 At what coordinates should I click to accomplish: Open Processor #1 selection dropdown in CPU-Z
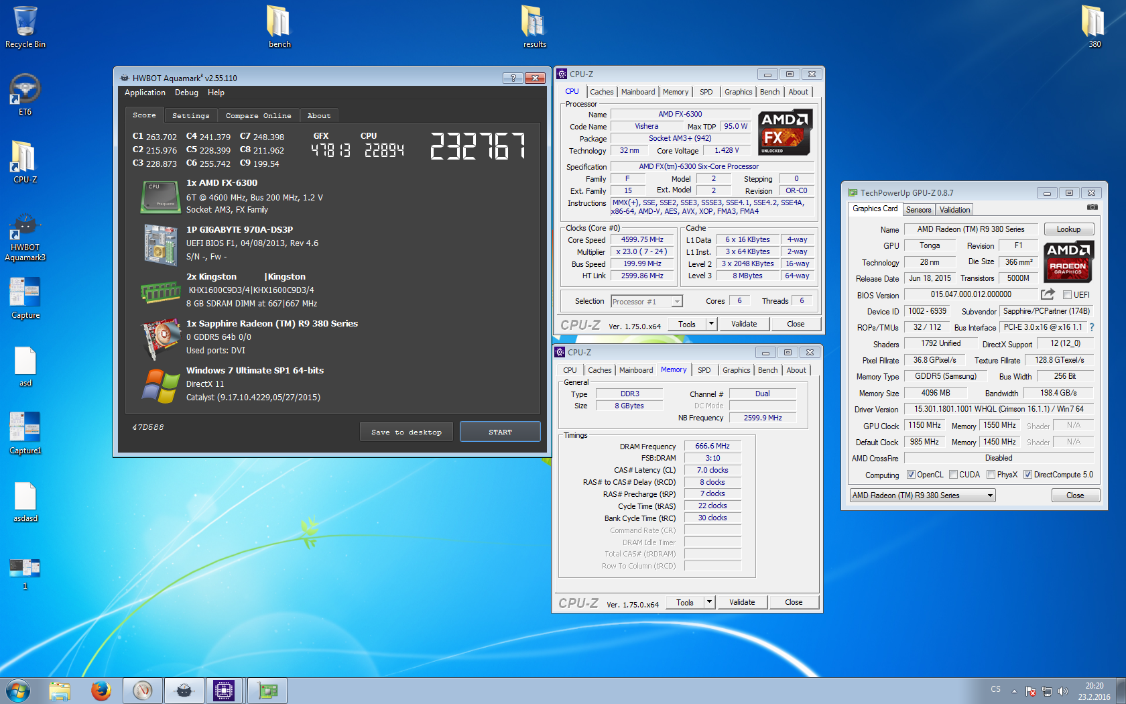[646, 302]
